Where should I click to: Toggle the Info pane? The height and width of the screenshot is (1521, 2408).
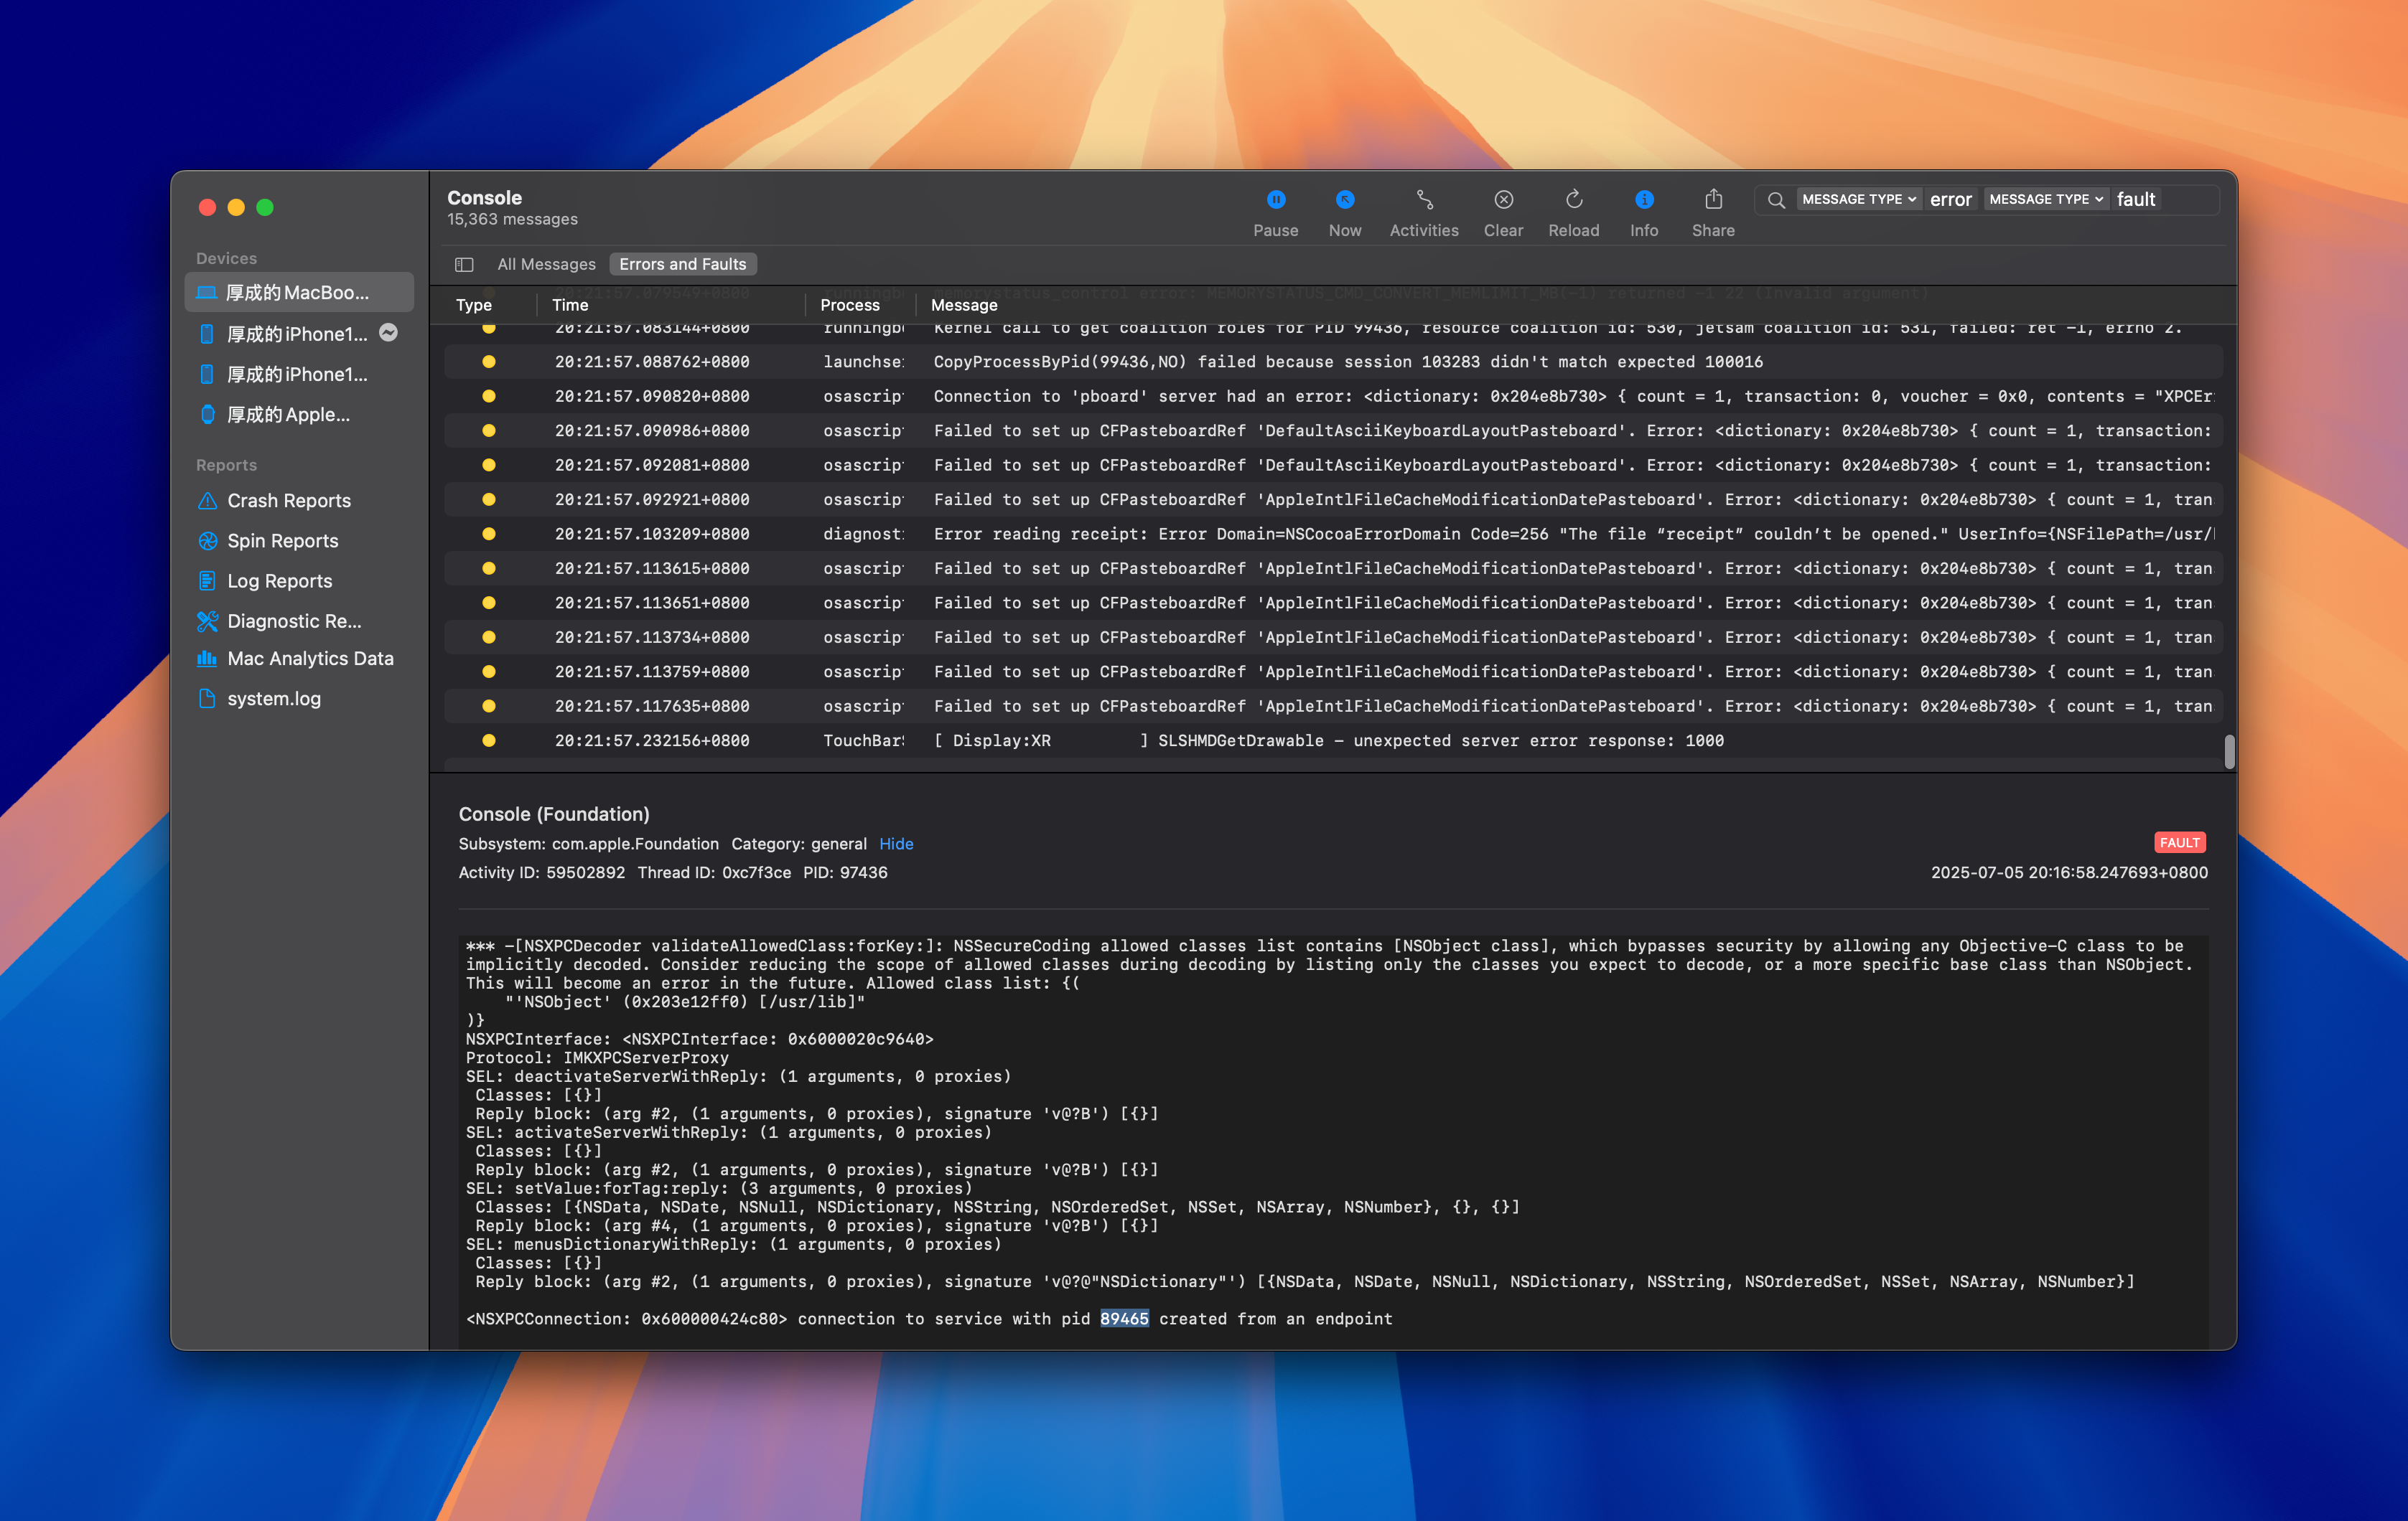(x=1643, y=211)
